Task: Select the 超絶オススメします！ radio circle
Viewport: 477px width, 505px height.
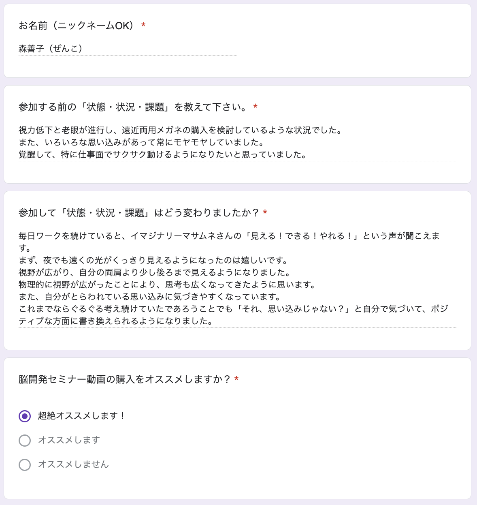Action: click(25, 416)
